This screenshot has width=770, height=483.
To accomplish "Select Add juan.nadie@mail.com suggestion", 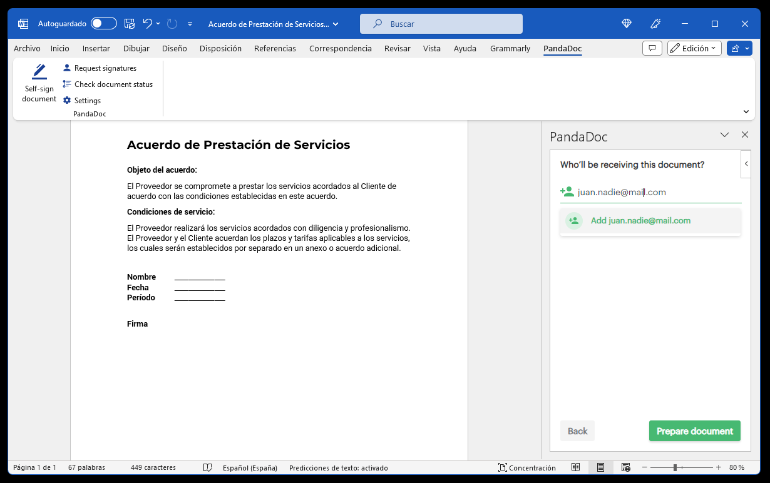I will coord(650,220).
